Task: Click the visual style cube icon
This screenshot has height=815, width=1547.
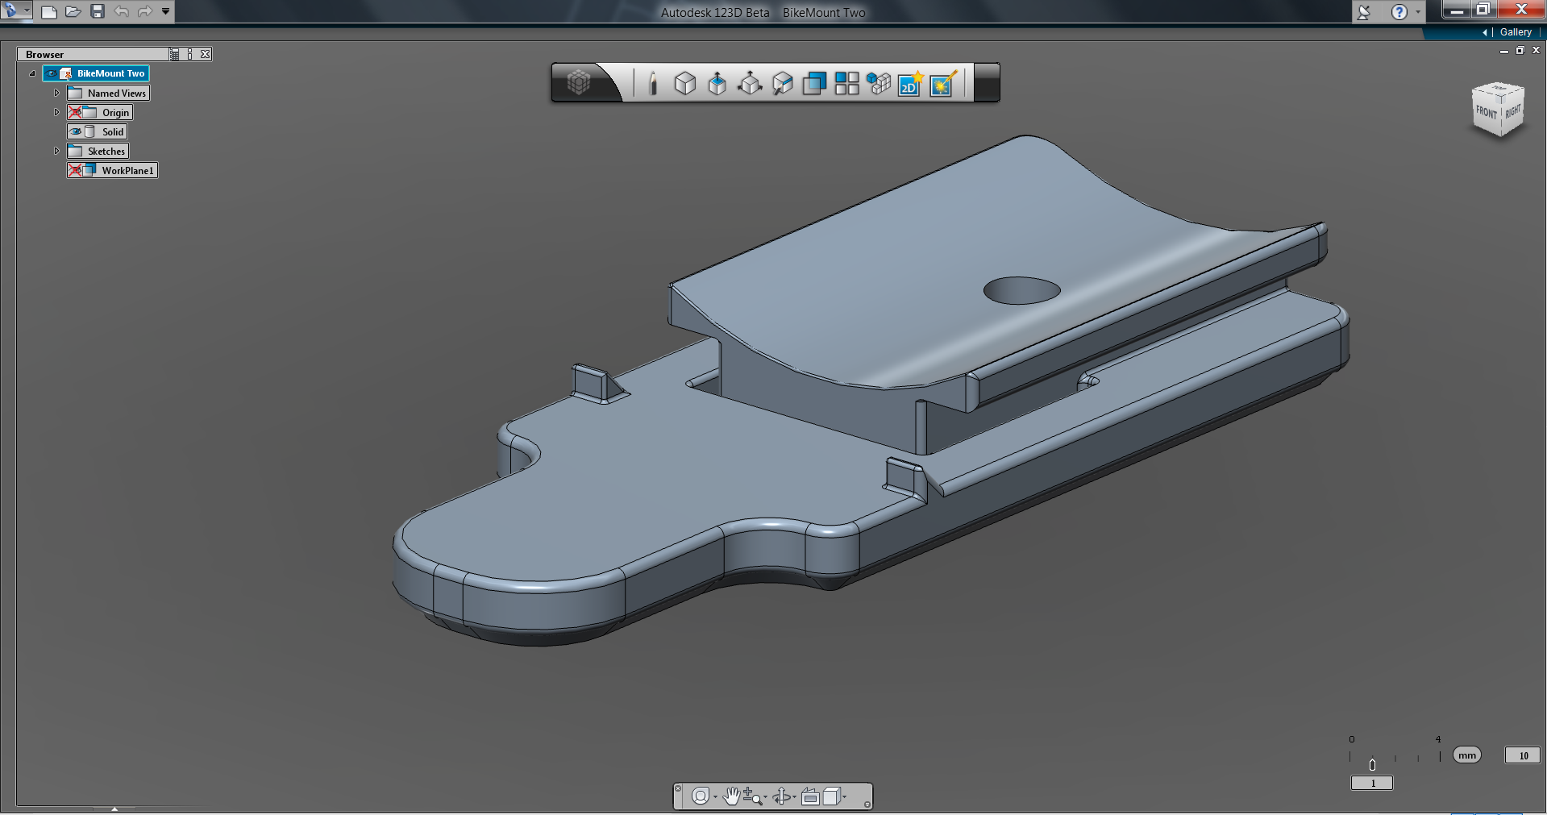Action: click(831, 796)
